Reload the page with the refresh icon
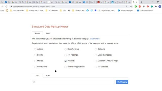This screenshot has width=162, height=91. pyautogui.click(x=6, y=7)
